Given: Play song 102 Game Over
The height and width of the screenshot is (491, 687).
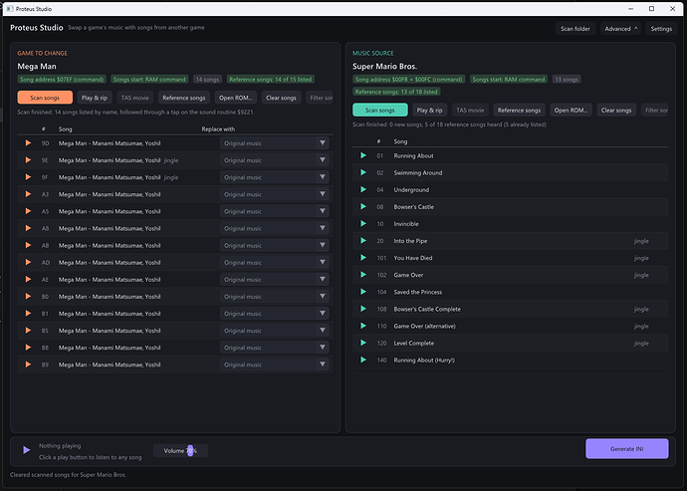Looking at the screenshot, I should click(363, 275).
